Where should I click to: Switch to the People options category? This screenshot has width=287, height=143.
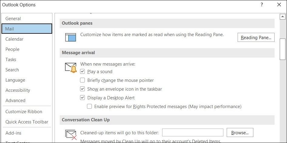[12, 49]
